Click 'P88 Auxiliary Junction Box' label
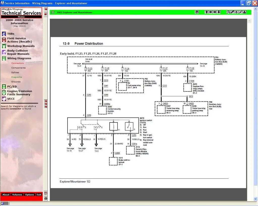258x206 pixels. [x=215, y=105]
